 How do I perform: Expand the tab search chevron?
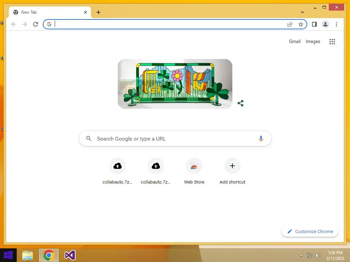[302, 12]
